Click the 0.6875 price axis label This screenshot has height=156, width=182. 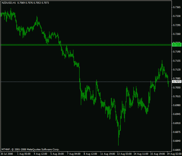(x=177, y=132)
